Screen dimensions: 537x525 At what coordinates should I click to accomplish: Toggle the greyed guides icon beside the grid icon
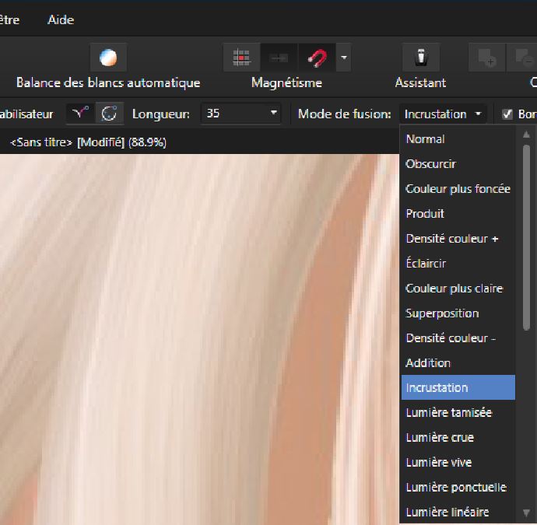tap(279, 57)
